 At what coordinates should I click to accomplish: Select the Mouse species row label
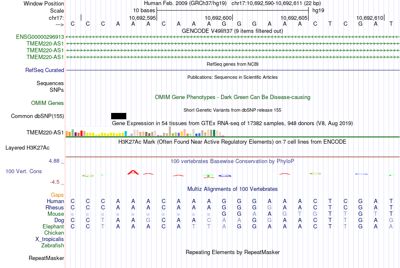pyautogui.click(x=56, y=214)
